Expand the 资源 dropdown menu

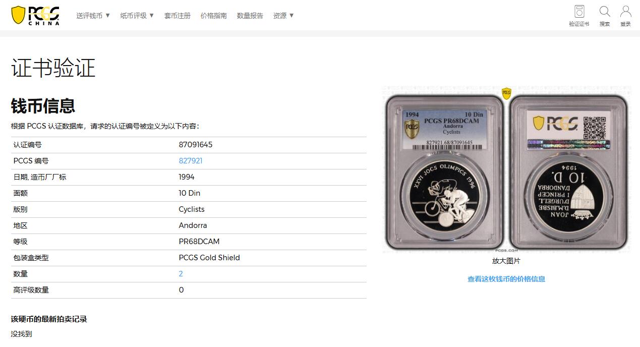click(x=283, y=16)
